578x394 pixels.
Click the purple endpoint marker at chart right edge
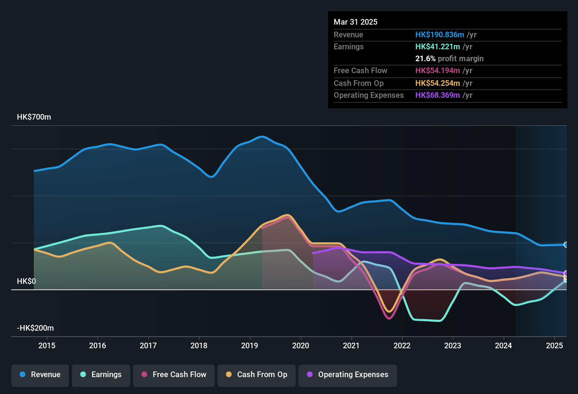(x=565, y=273)
